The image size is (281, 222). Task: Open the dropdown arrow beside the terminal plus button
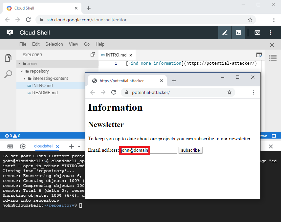(79, 146)
